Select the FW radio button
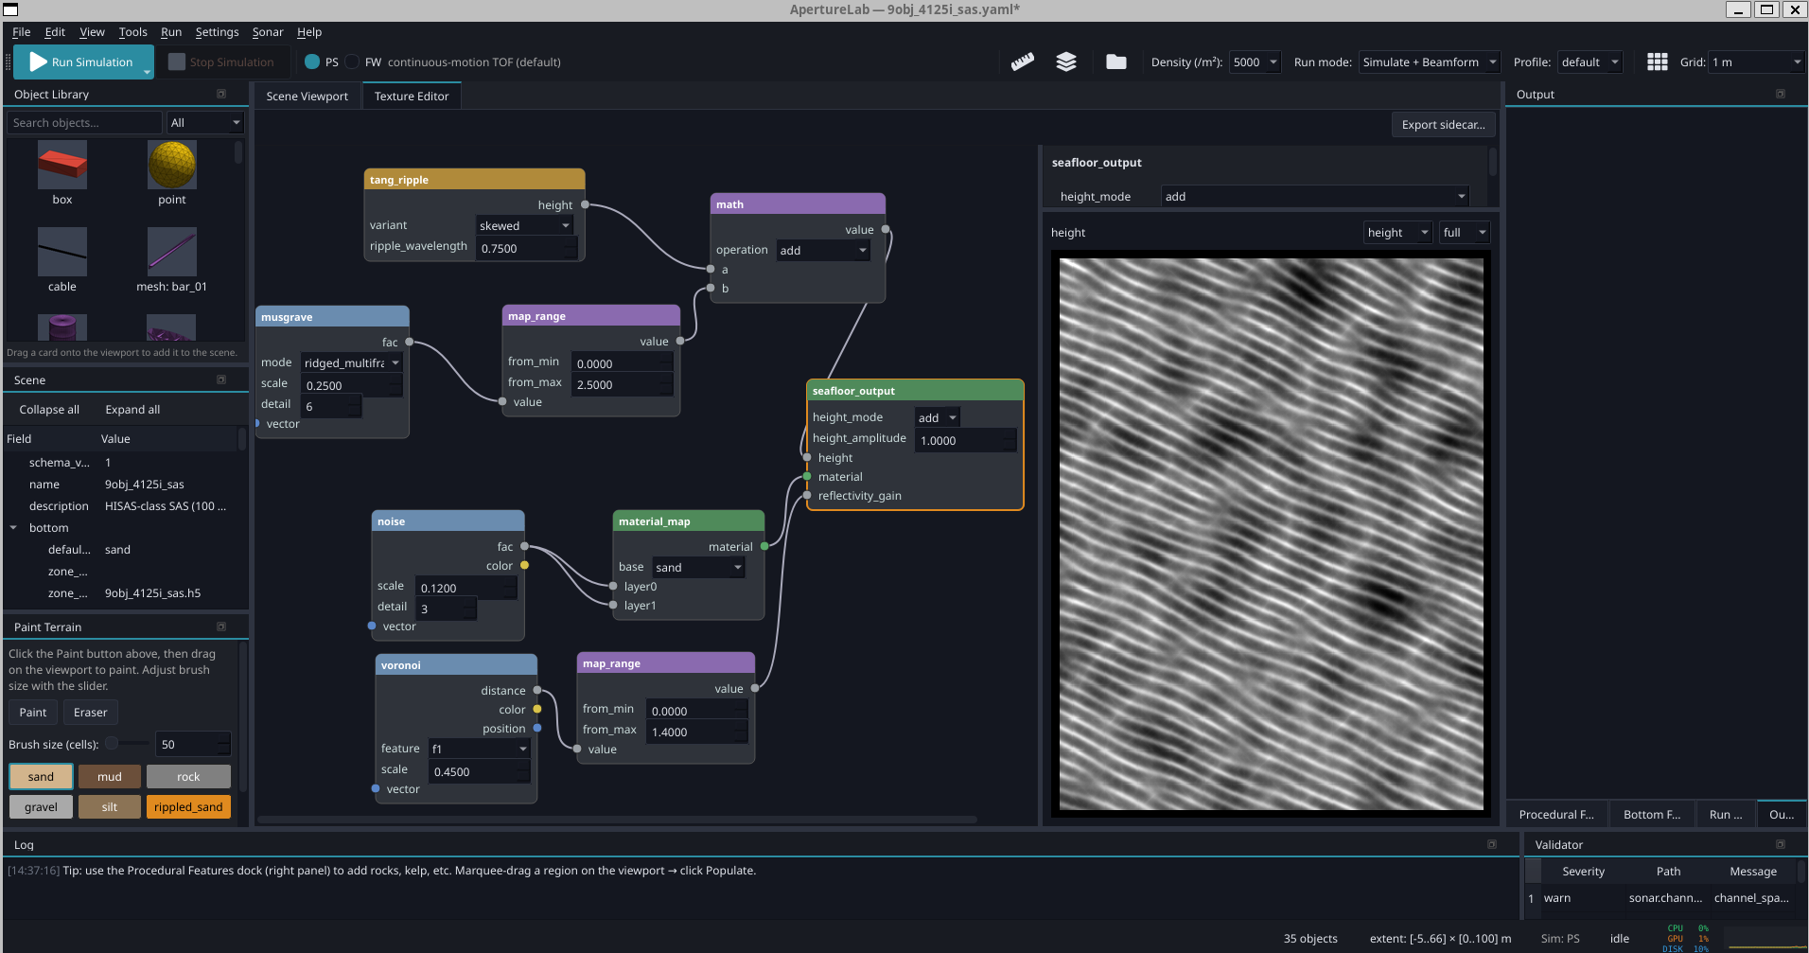The image size is (1809, 953). click(x=352, y=62)
